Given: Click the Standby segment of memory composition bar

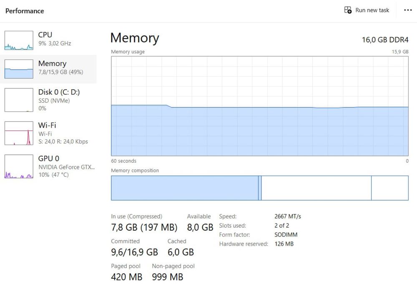Looking at the screenshot, I should coord(316,188).
